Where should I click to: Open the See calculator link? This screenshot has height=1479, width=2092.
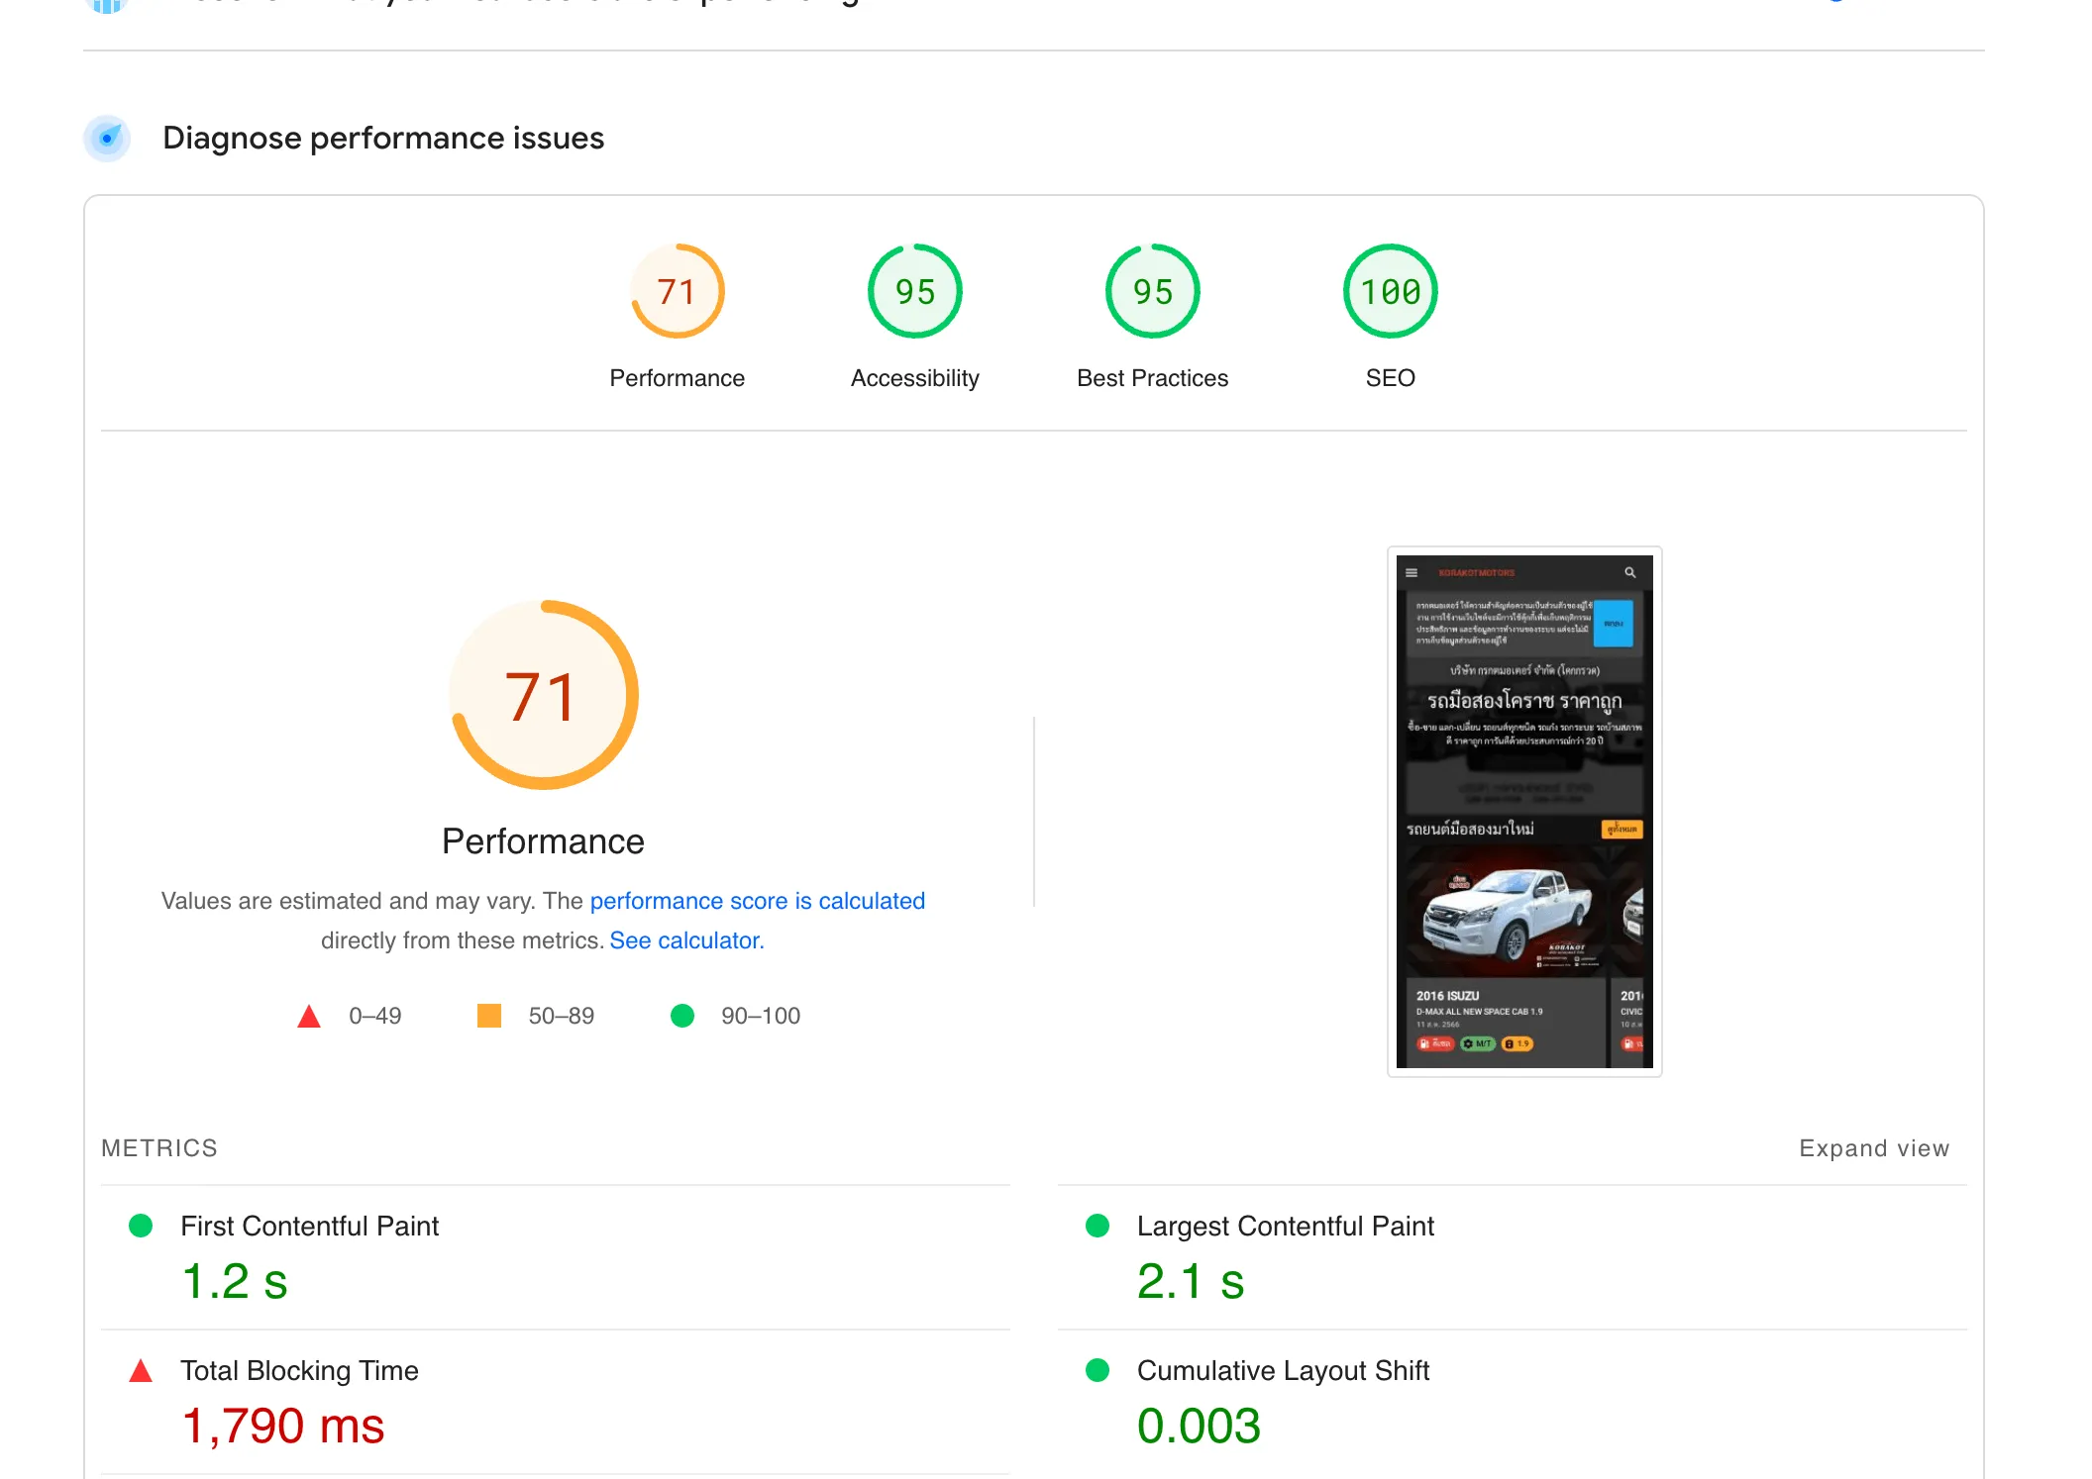686,940
